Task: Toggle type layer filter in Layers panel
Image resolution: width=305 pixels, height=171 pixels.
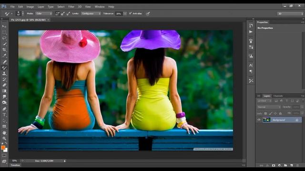Action: pyautogui.click(x=287, y=101)
